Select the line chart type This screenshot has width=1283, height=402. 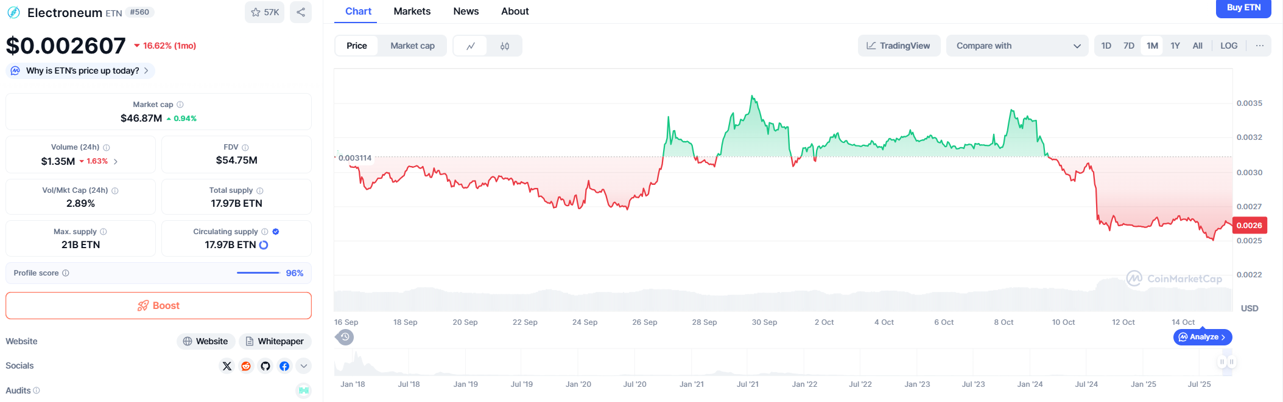tap(471, 46)
